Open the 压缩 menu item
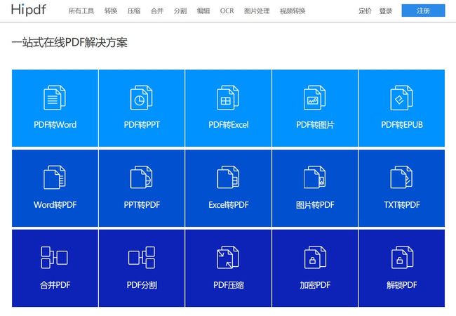Viewport: 456px width, 316px height. [x=134, y=11]
